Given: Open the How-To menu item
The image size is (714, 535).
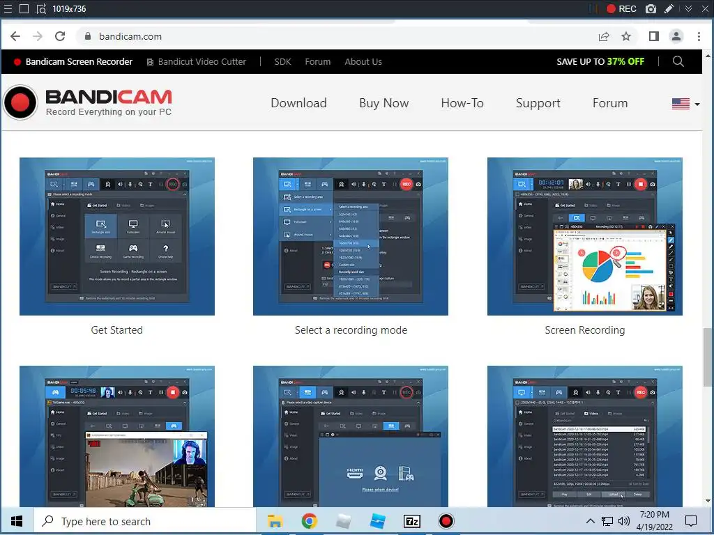Looking at the screenshot, I should (x=462, y=103).
